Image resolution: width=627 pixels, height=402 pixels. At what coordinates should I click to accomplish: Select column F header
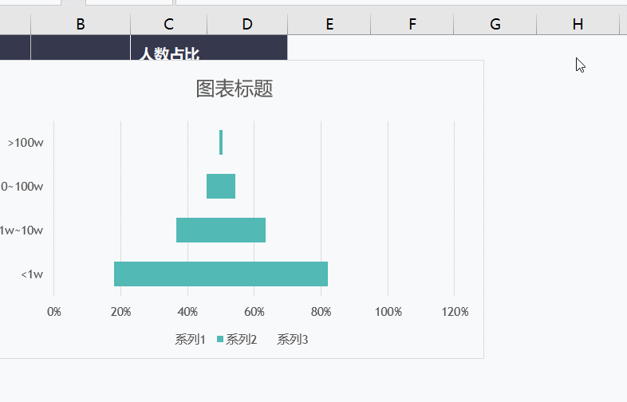(412, 24)
